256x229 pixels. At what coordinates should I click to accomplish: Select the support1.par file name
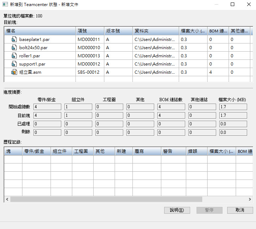tap(32, 64)
